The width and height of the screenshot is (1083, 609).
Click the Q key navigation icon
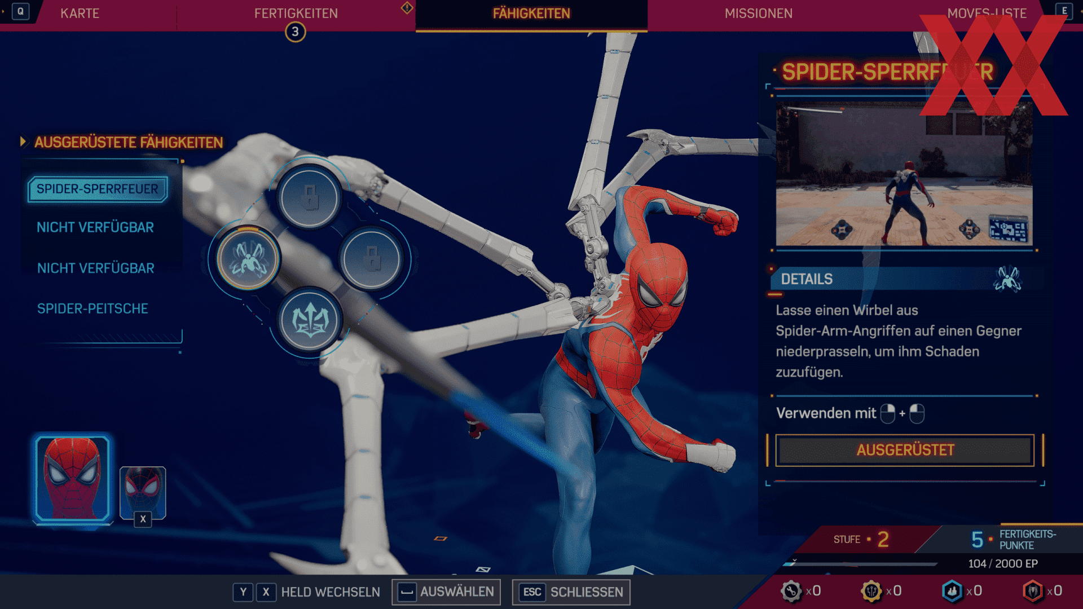(x=20, y=11)
